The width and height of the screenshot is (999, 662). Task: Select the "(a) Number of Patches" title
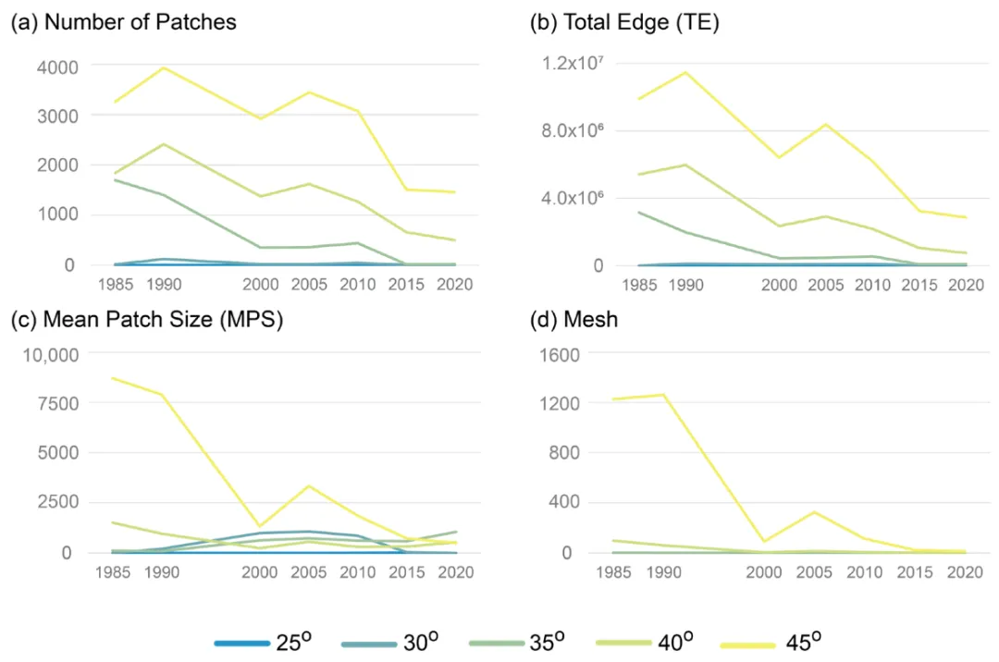click(123, 23)
